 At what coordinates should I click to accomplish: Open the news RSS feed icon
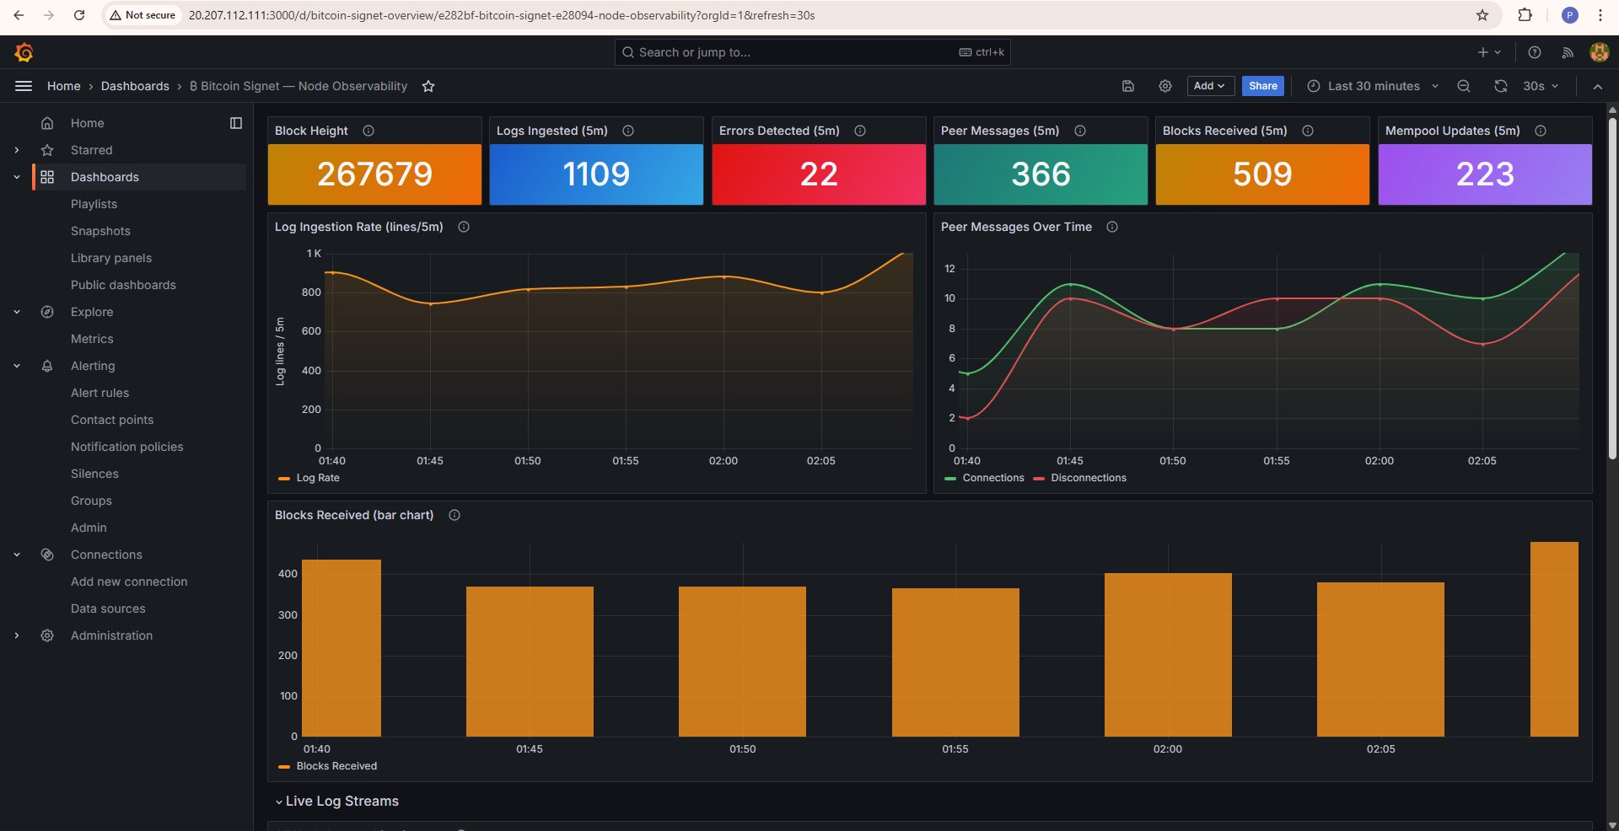1568,52
